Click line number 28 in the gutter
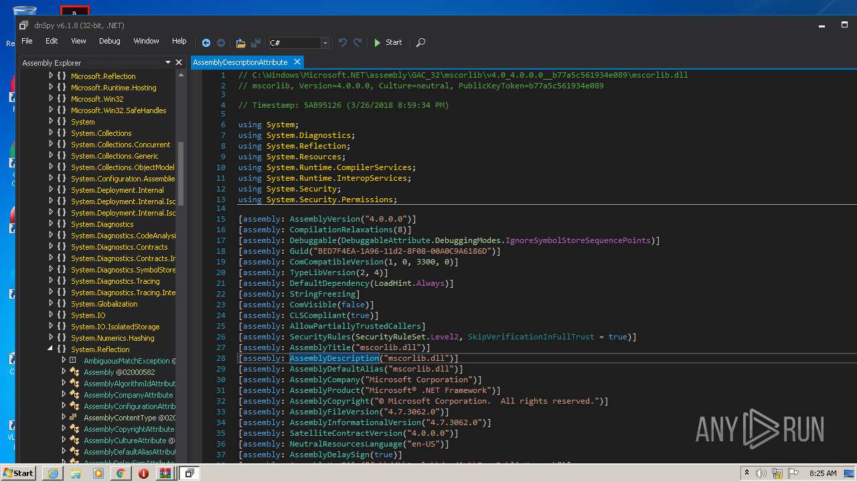Screen dimensions: 857x482 [x=221, y=358]
